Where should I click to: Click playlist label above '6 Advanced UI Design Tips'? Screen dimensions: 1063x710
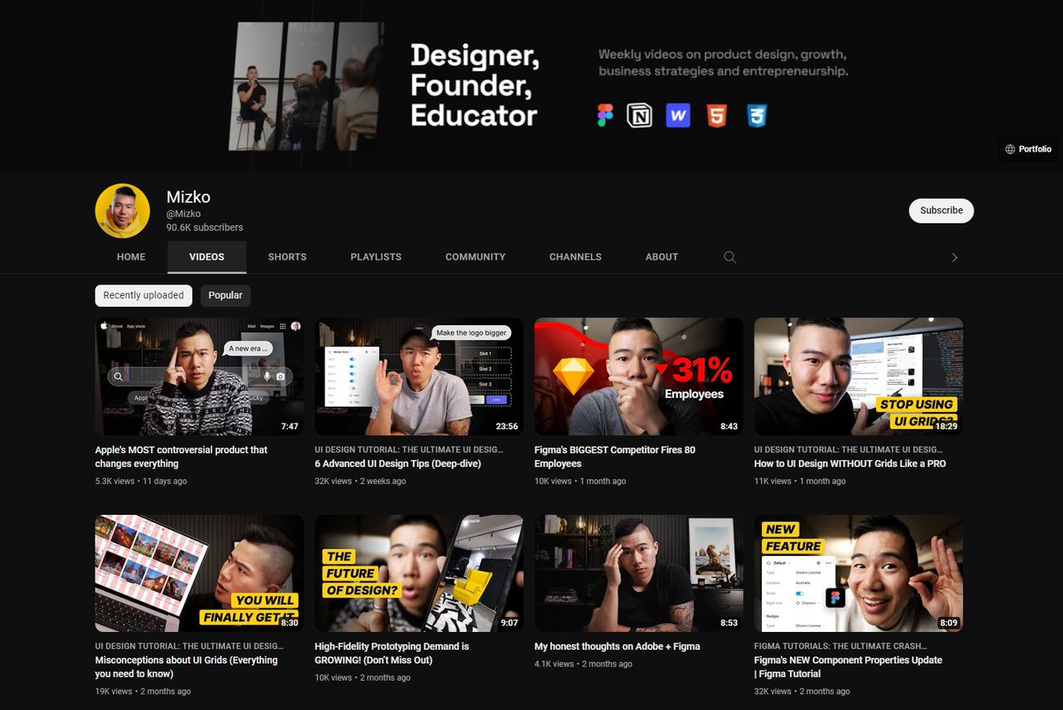pos(408,450)
